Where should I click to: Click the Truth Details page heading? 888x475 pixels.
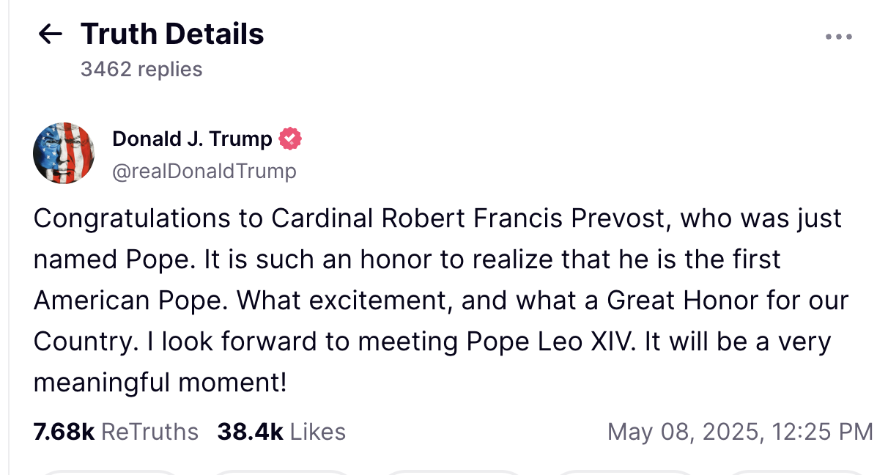pyautogui.click(x=172, y=34)
